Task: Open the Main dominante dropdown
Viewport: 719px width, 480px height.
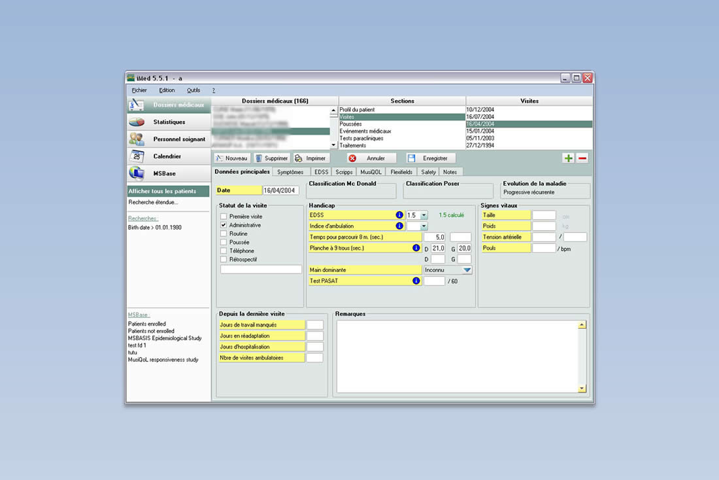Action: (x=467, y=270)
